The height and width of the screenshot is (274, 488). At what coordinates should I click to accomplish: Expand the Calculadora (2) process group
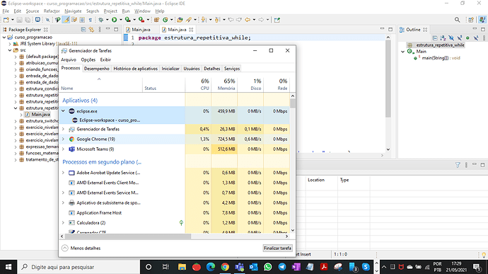coord(63,222)
